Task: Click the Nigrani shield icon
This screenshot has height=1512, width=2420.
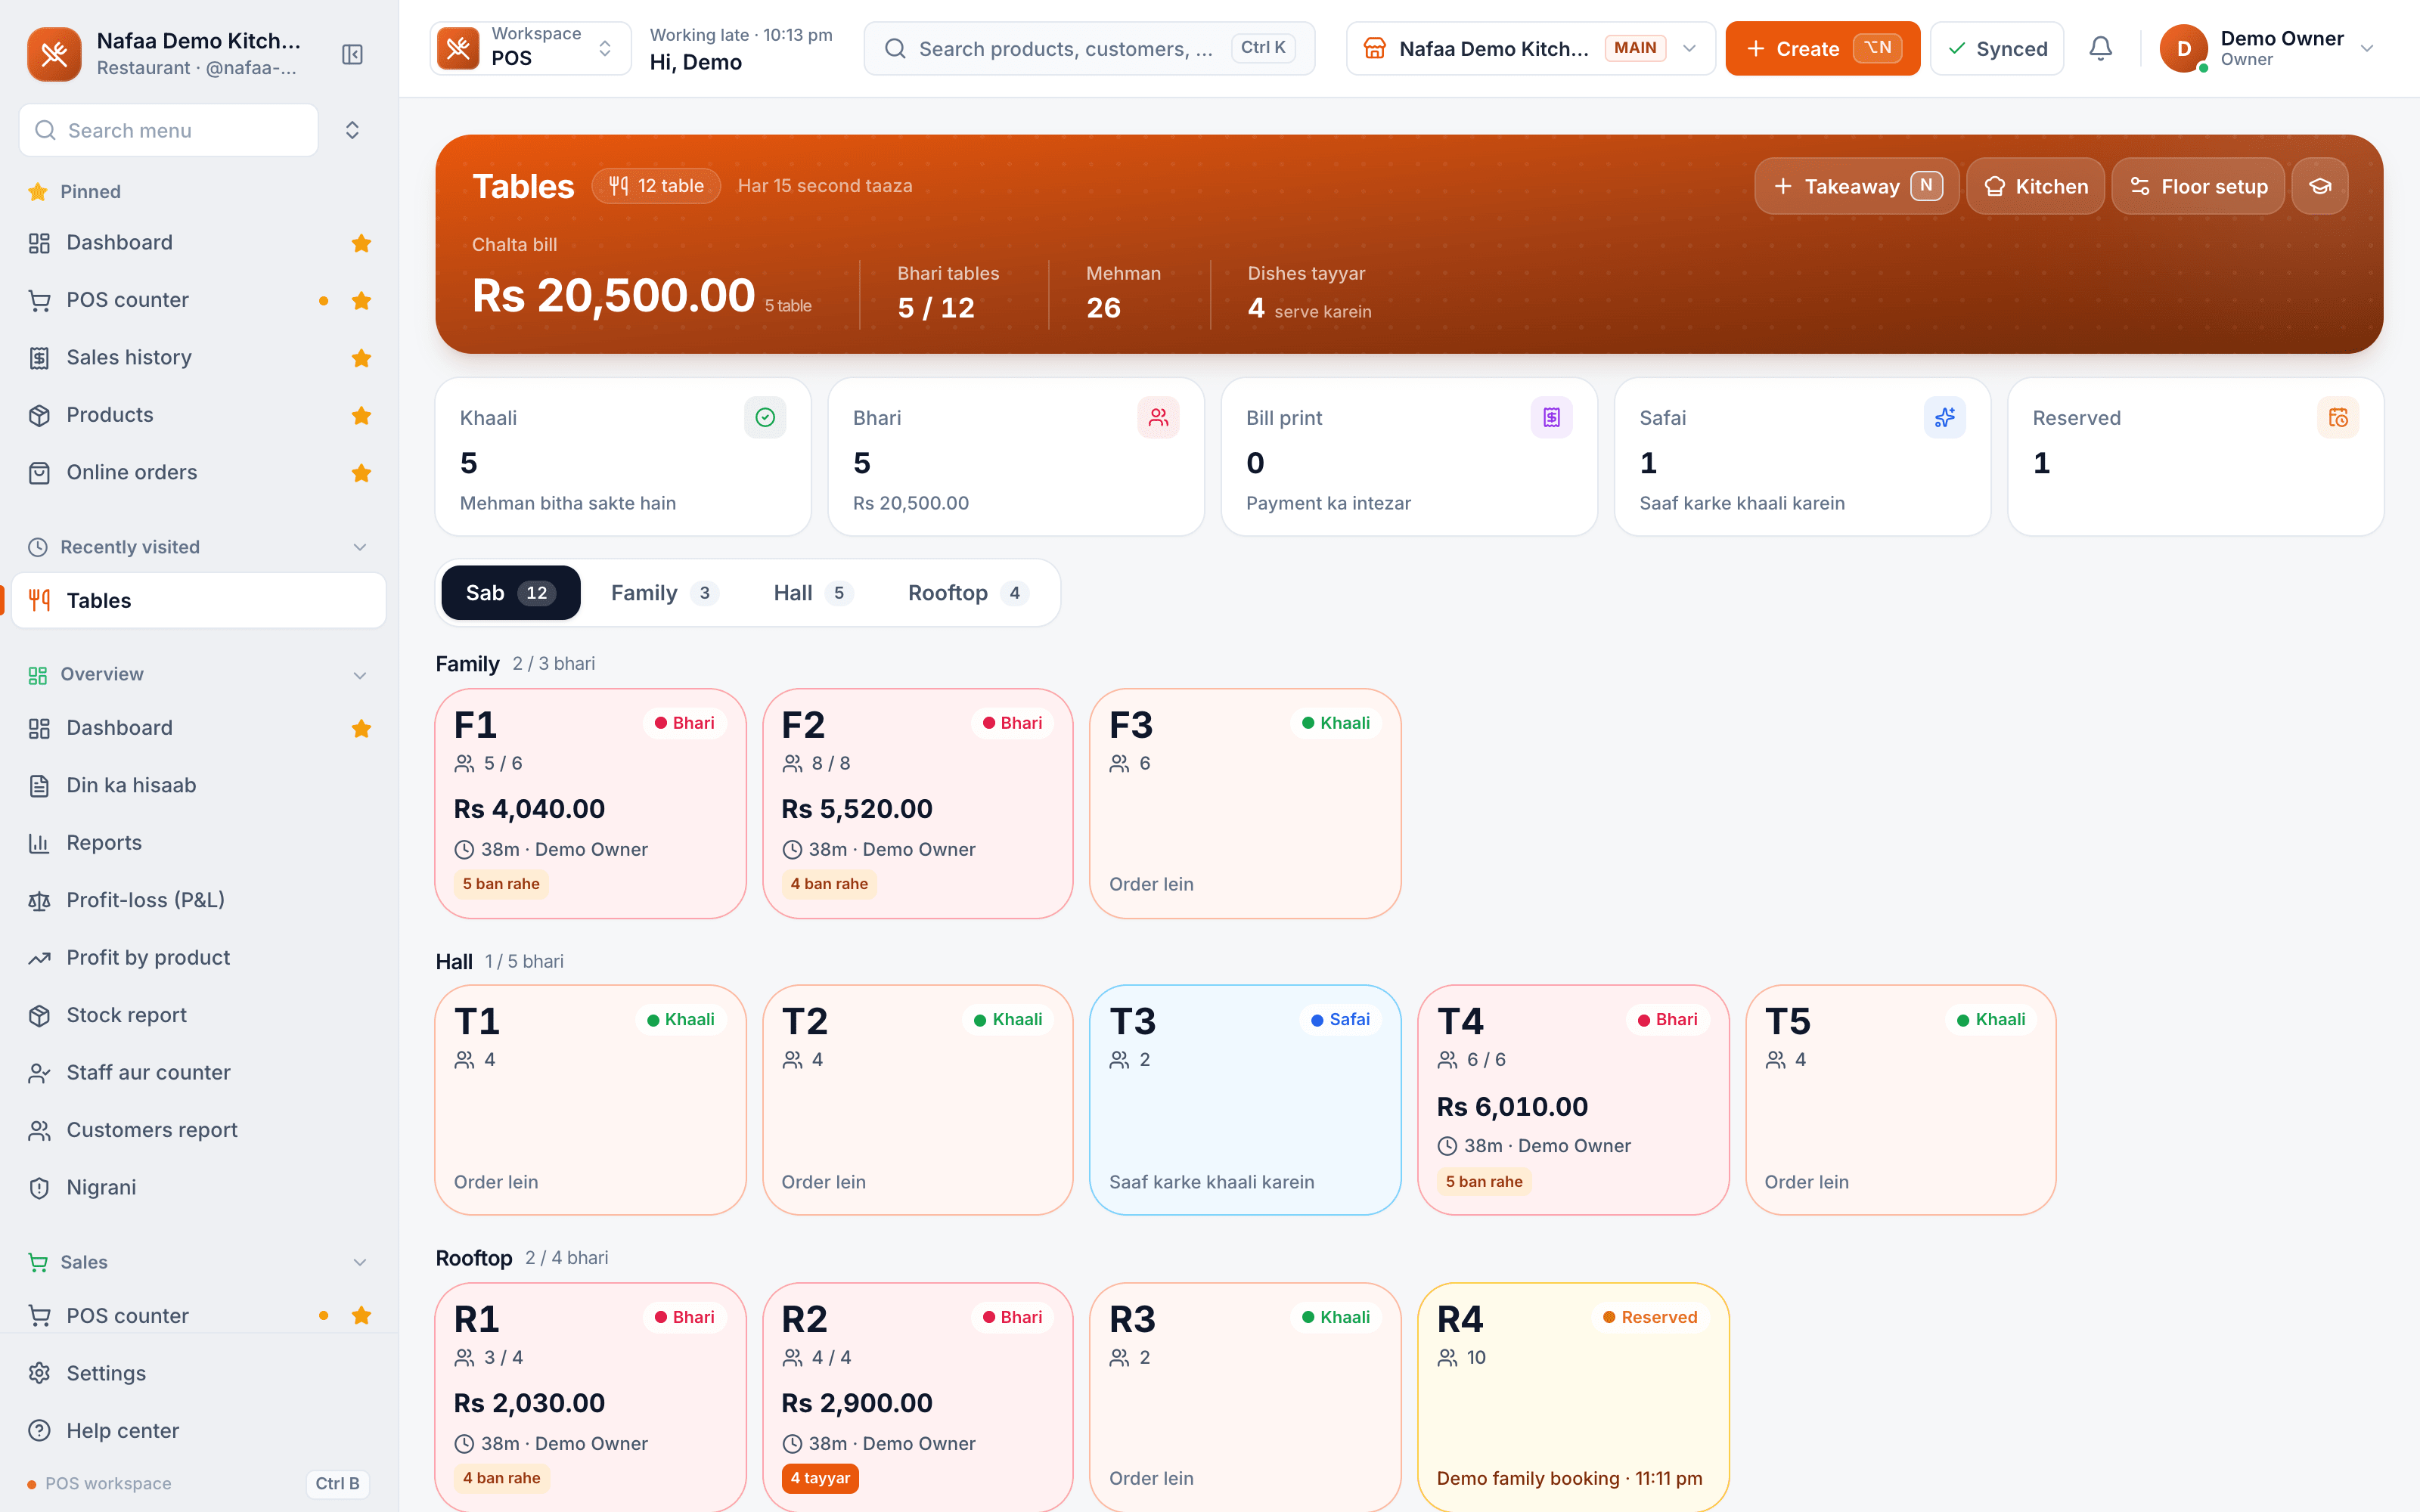Action: coord(39,1187)
